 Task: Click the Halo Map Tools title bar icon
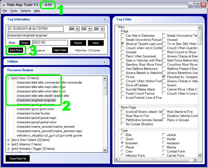tap(4, 5)
